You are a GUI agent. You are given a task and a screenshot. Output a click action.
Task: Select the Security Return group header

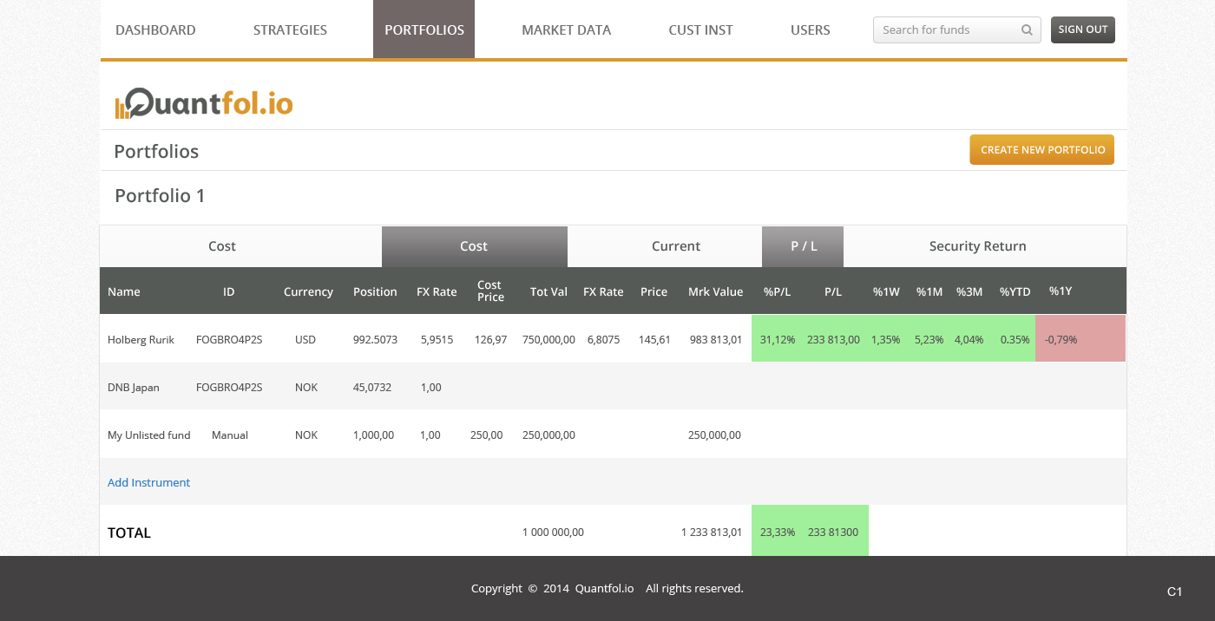(977, 246)
